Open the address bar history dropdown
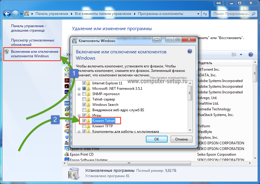This screenshot has width=260, height=184. pos(198,14)
